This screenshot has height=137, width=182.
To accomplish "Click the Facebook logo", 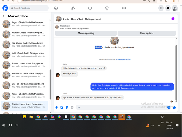I will (x=5, y=8).
